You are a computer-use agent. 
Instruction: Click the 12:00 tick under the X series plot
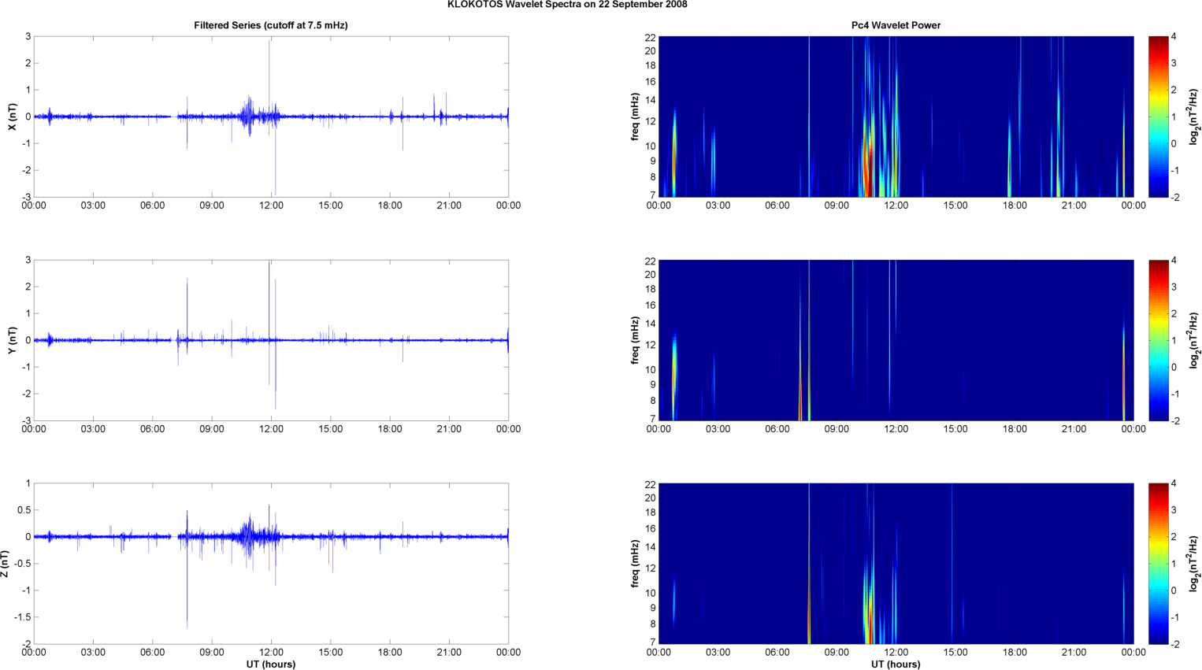[x=271, y=205]
